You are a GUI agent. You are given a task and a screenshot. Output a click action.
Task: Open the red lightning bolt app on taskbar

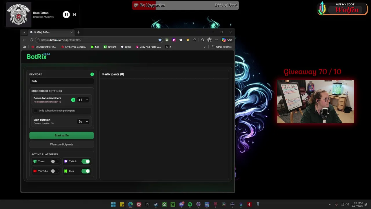249,204
